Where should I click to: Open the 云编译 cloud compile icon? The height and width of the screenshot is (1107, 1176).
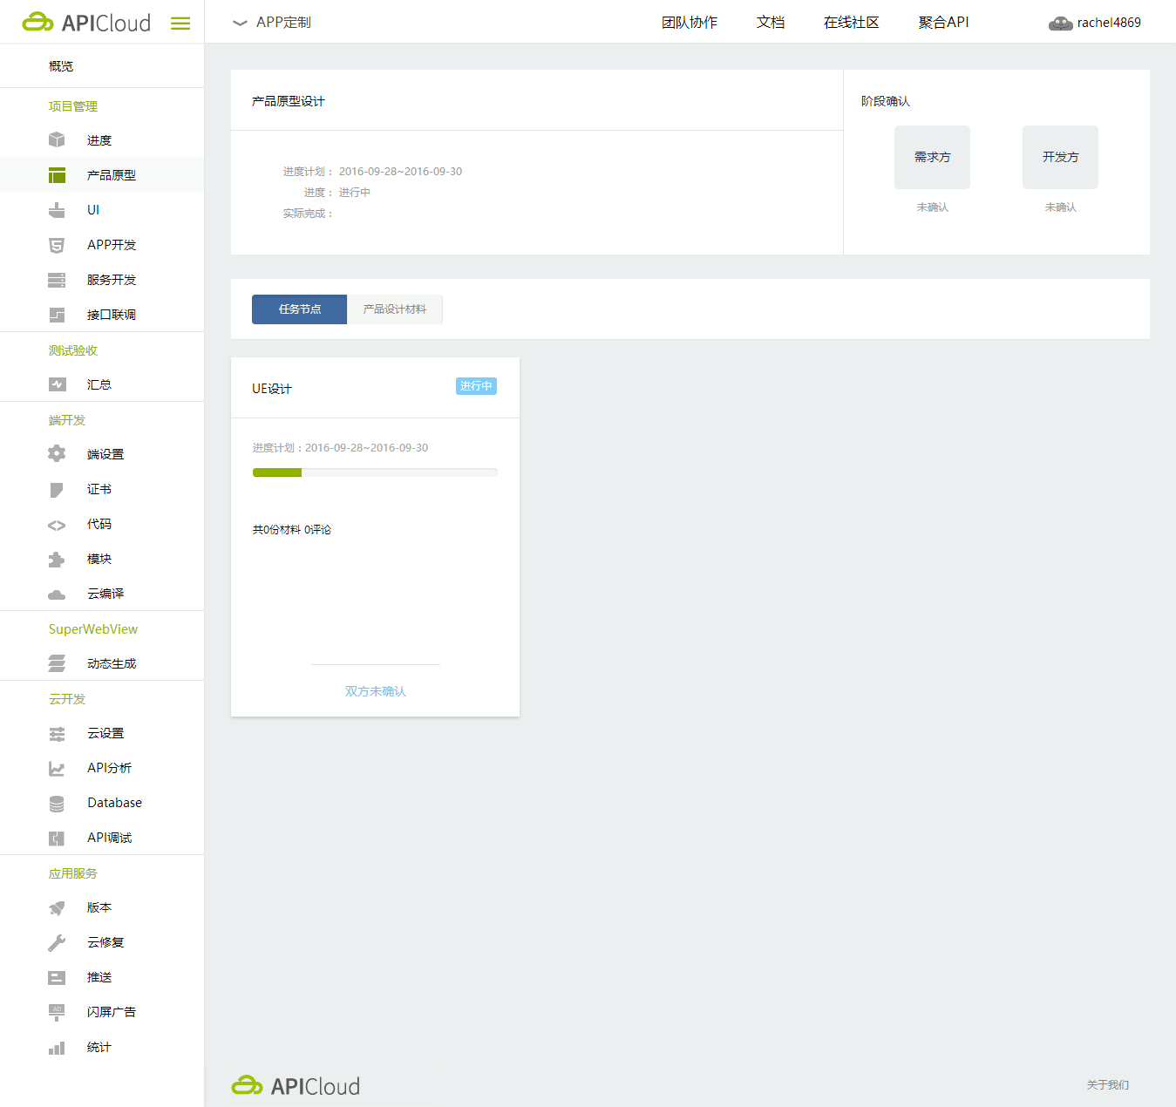tap(56, 594)
